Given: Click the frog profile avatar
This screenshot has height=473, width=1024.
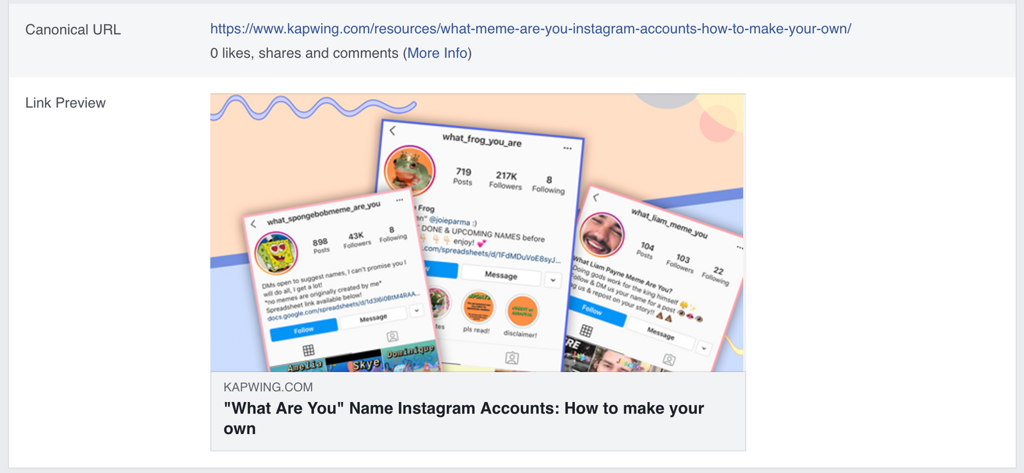Looking at the screenshot, I should coord(410,171).
